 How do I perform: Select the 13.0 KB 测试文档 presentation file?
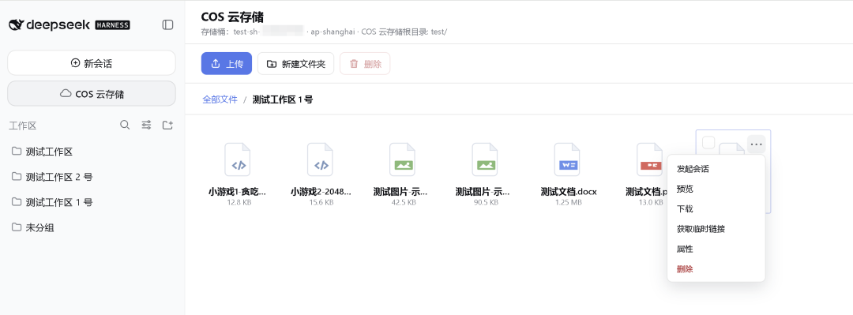tap(649, 159)
